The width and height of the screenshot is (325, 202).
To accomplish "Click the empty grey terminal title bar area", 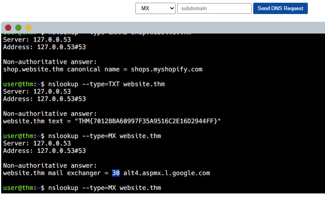I will tap(176, 28).
